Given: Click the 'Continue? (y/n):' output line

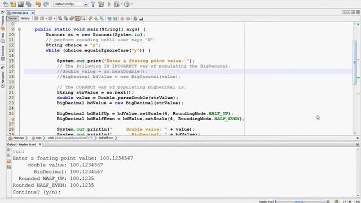Looking at the screenshot, I should (x=37, y=192).
